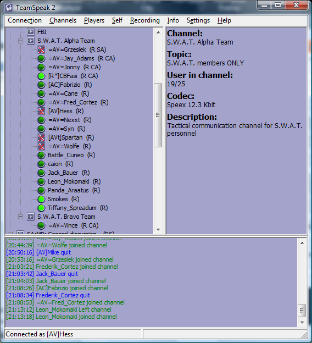Click the up arrow of the chat log scrollbar
Viewport: 312px width, 343px height.
tap(302, 243)
